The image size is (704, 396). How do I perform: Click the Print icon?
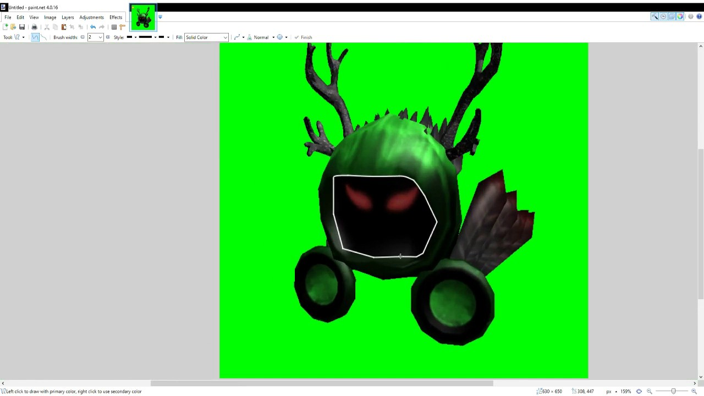coord(34,27)
